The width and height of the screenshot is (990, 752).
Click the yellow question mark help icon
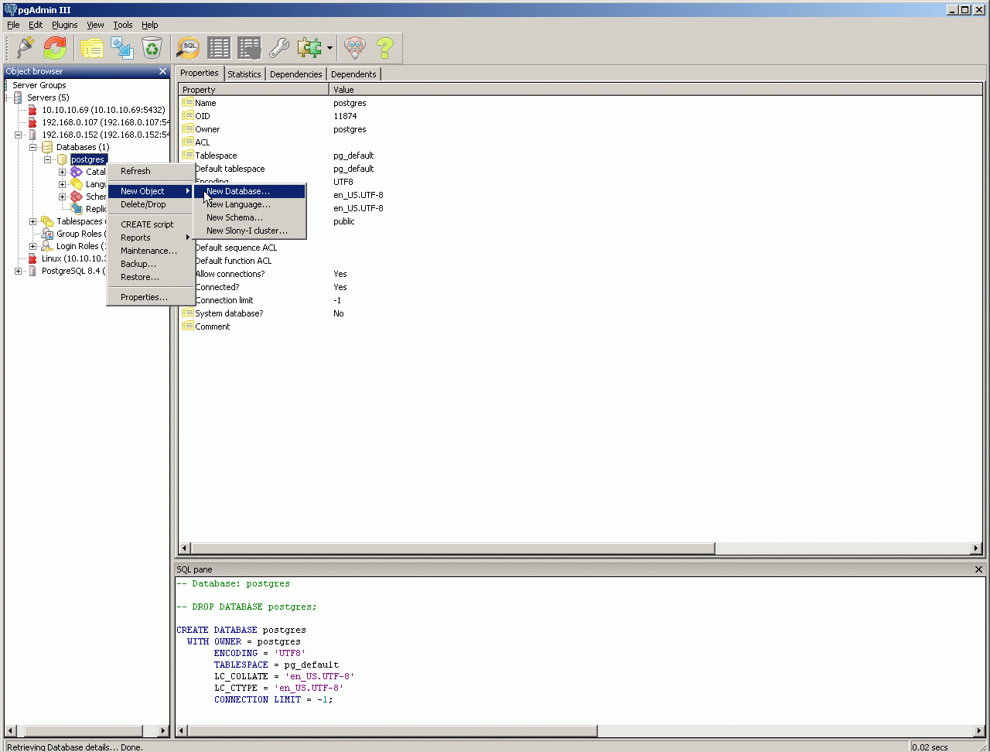[x=385, y=48]
